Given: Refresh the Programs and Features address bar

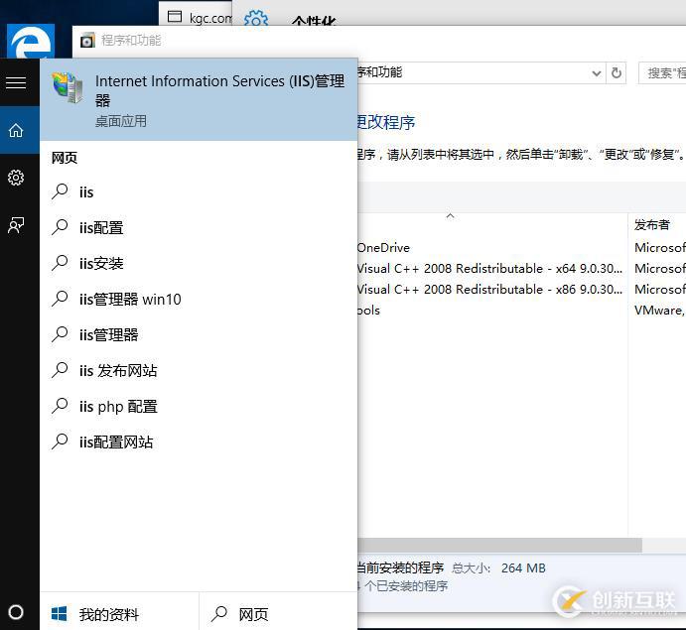Looking at the screenshot, I should click(616, 72).
